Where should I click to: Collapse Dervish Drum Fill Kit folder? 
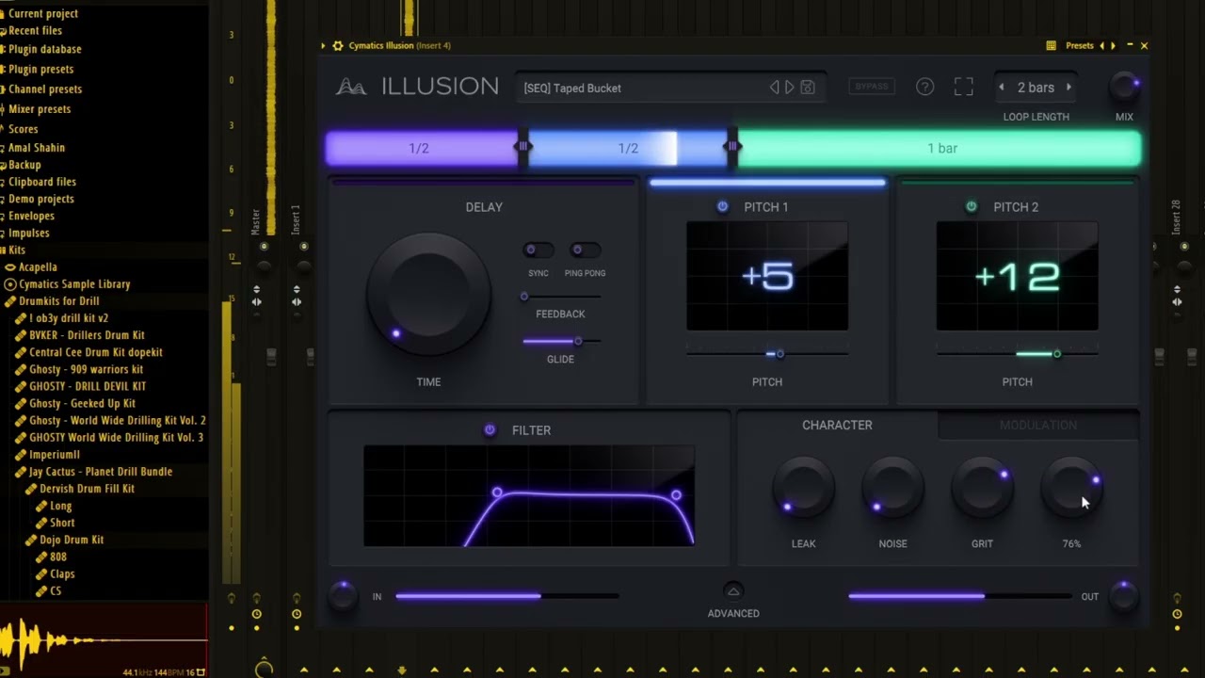click(87, 489)
